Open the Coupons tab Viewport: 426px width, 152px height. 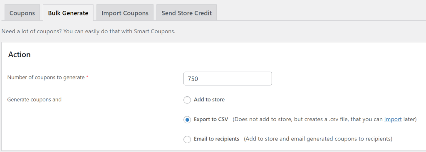click(x=22, y=13)
